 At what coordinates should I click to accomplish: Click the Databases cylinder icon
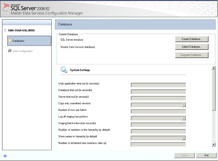click(x=10, y=40)
